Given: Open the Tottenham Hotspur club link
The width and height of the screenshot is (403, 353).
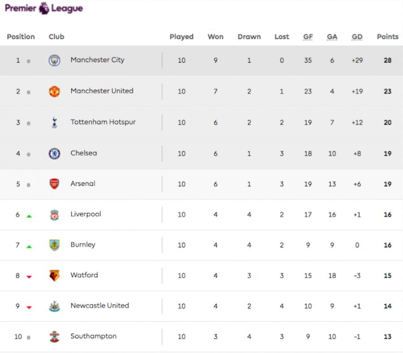Looking at the screenshot, I should coord(103,122).
